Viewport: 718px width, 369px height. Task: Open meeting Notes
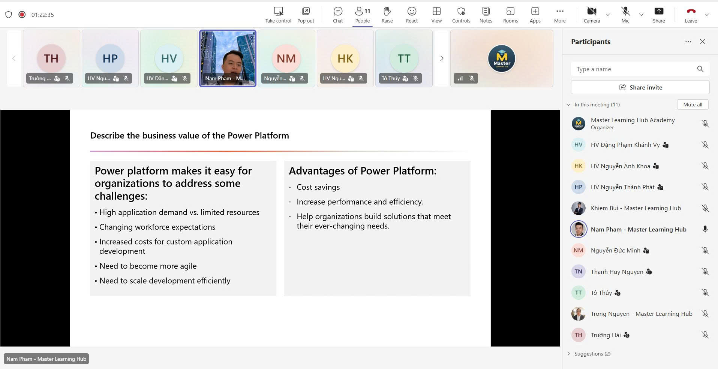(x=486, y=15)
